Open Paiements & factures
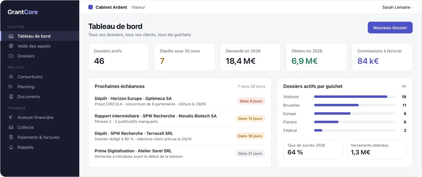This screenshot has width=422, height=177. coord(39,137)
